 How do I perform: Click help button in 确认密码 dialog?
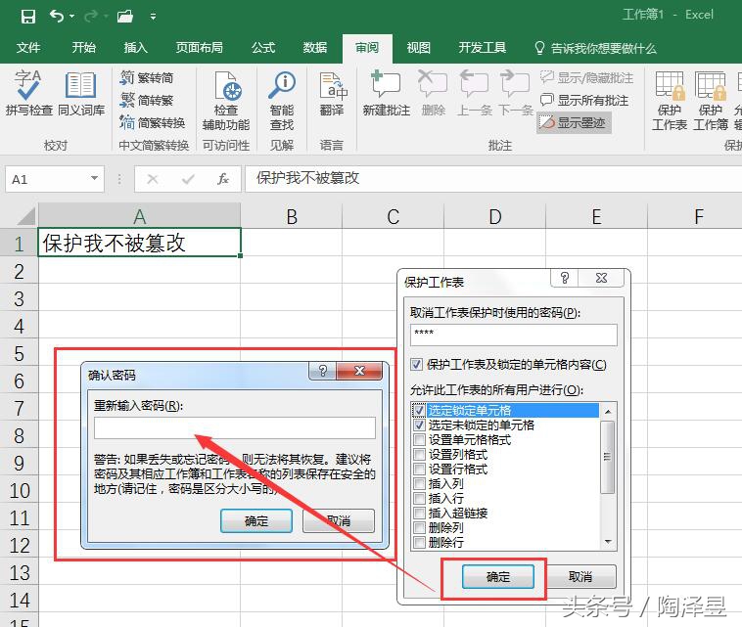(323, 371)
